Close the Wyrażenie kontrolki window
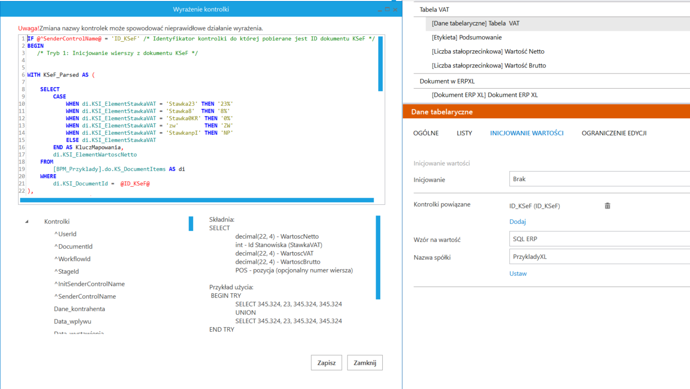Screen dimensions: 690x389 click(x=395, y=10)
